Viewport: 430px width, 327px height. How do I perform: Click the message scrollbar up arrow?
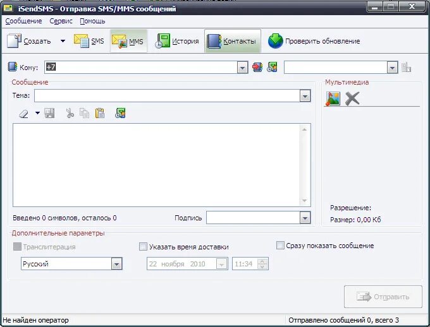(304, 129)
